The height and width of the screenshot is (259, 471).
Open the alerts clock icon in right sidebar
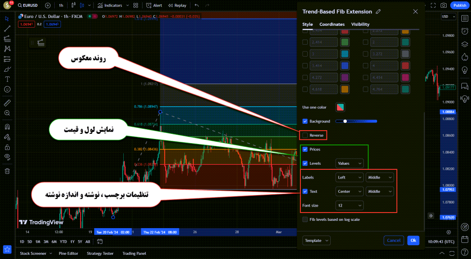click(465, 31)
